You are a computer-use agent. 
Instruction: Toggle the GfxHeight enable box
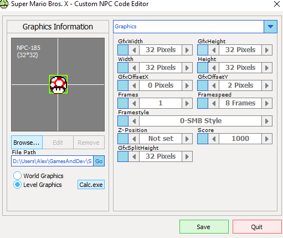[x=203, y=50]
